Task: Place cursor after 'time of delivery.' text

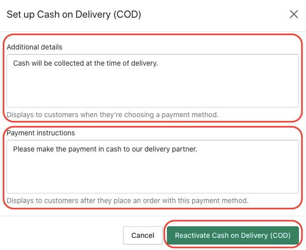Action: (159, 64)
